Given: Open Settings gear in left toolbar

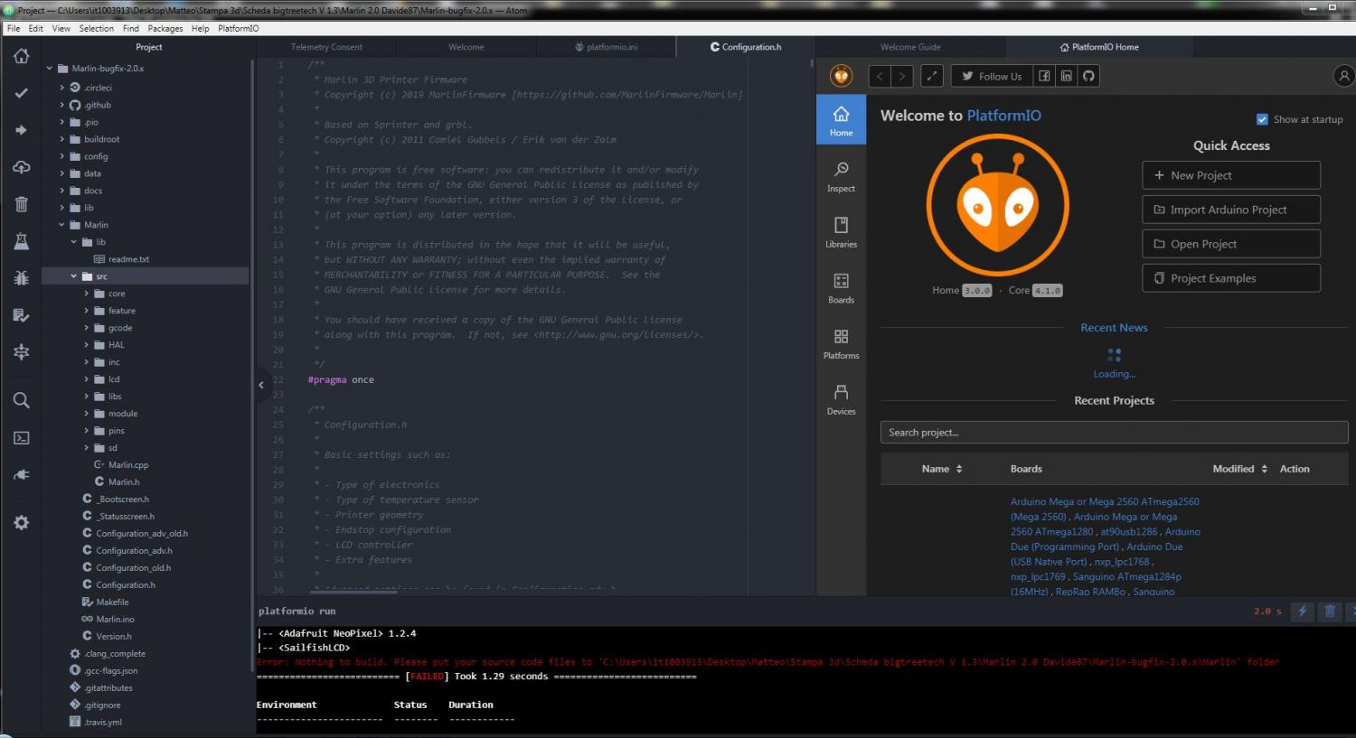Looking at the screenshot, I should (21, 523).
